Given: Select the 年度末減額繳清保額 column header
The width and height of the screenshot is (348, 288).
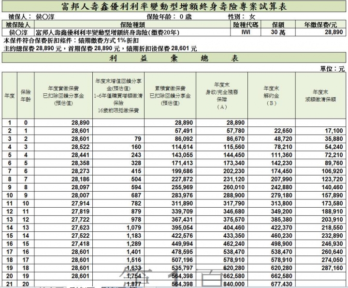Looking at the screenshot, I should [320, 95].
